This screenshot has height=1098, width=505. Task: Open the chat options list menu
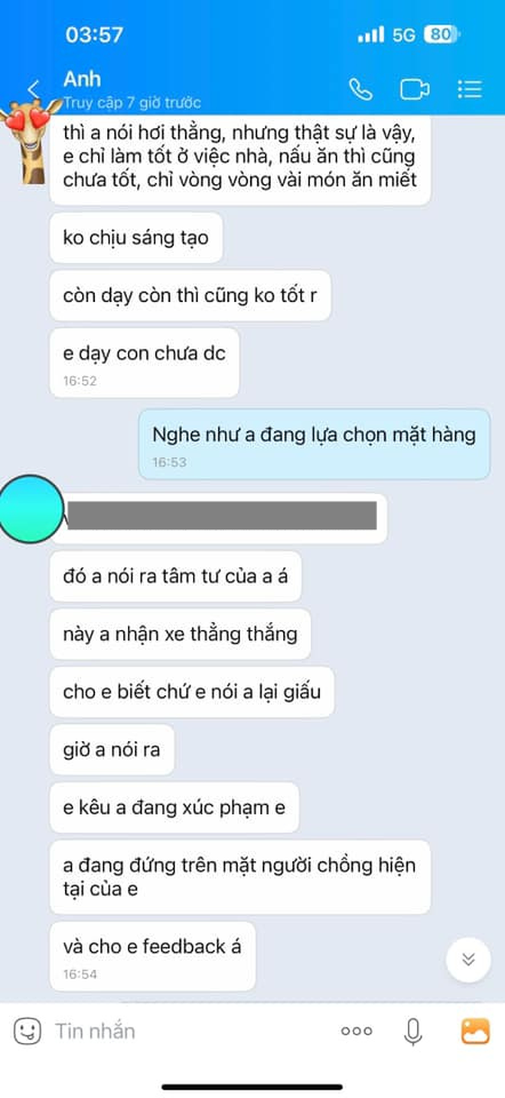point(469,89)
